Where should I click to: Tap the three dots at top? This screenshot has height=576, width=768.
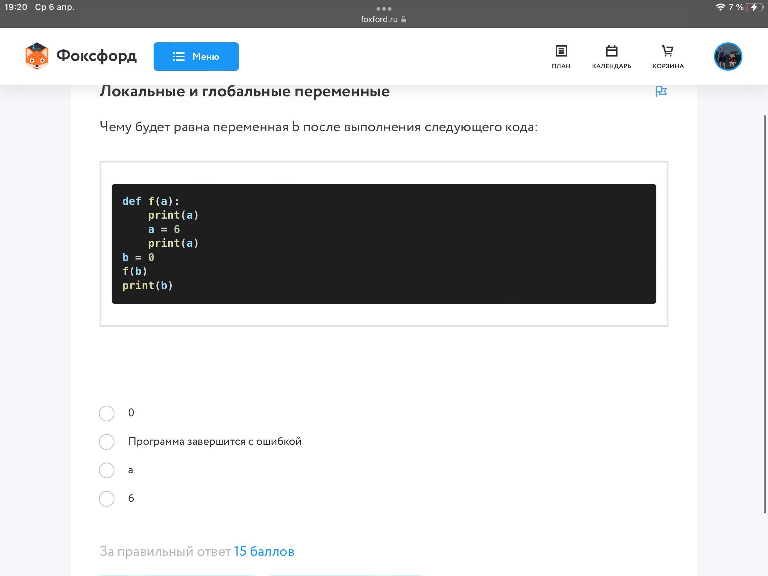point(384,9)
